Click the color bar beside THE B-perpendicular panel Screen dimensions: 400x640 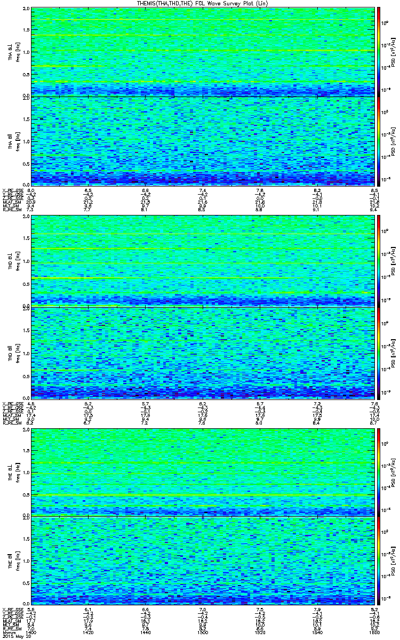[379, 472]
